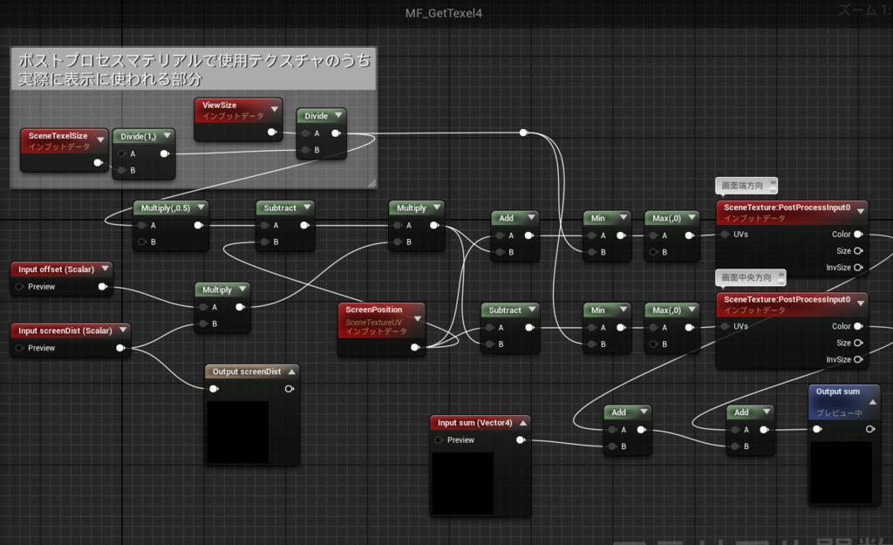Expand the ViewSize node arrow
This screenshot has height=545, width=893.
(x=275, y=109)
